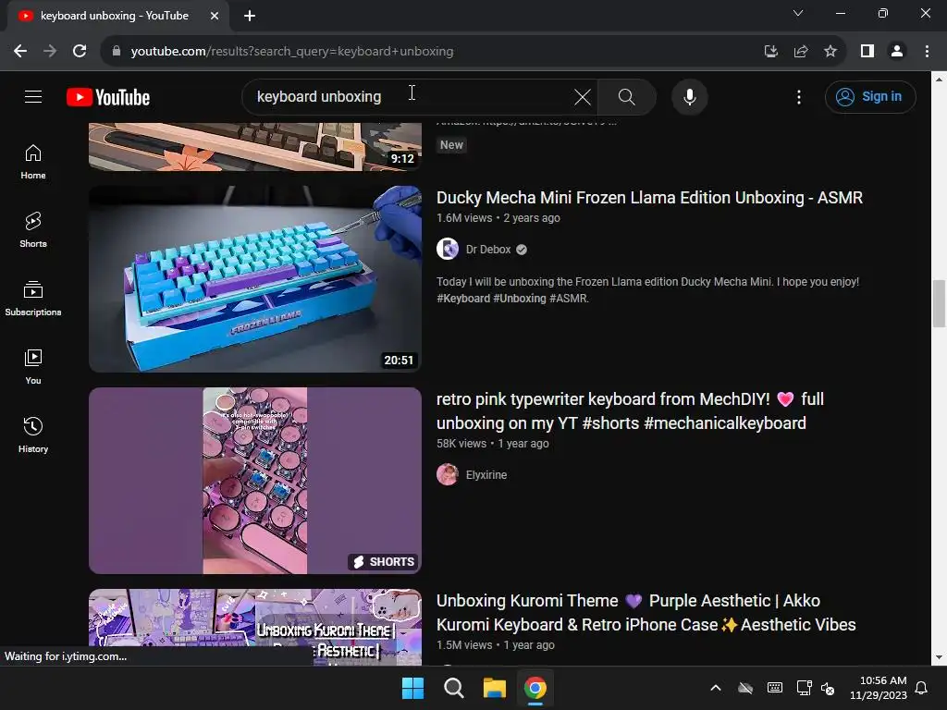Open the 9:12 video thumbnail at top
Screen dimensions: 947x710
coord(255,147)
